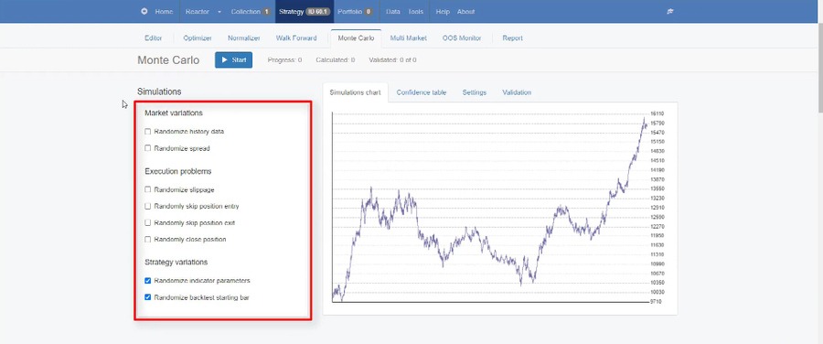This screenshot has height=344, width=823.
Task: Open the Home page
Action: point(164,12)
